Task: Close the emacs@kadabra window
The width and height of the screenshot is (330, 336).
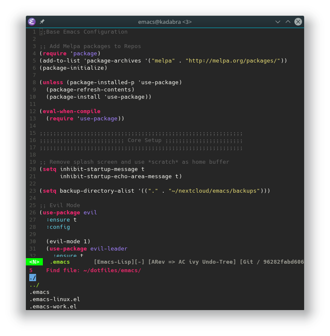Action: 298,22
